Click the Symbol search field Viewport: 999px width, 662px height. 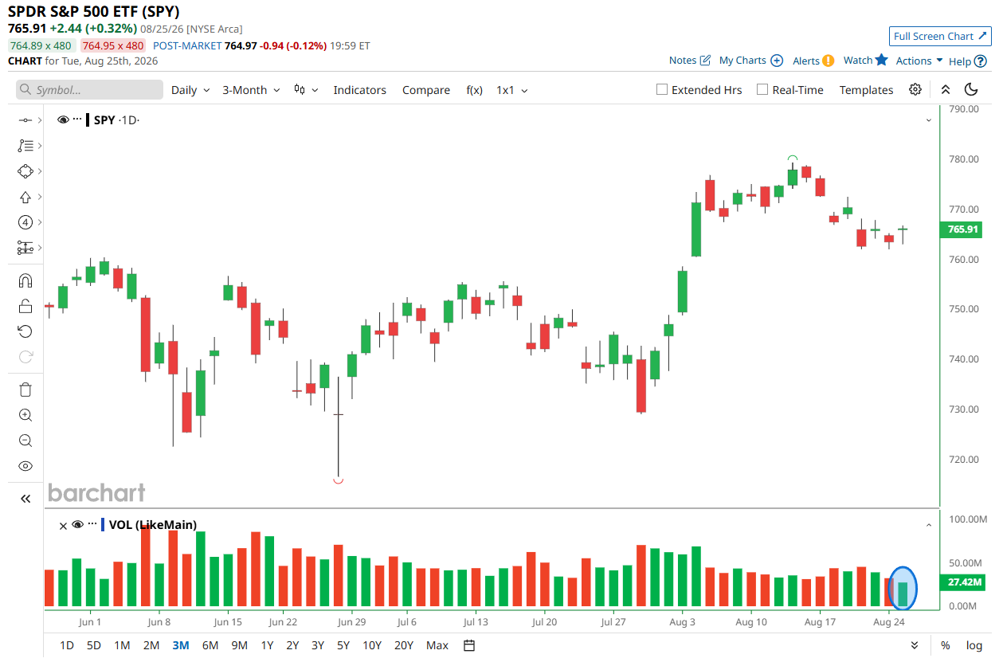[x=89, y=90]
